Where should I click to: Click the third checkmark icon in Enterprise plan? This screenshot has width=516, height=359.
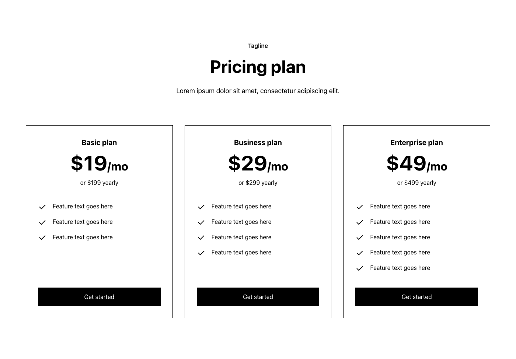[x=360, y=237]
